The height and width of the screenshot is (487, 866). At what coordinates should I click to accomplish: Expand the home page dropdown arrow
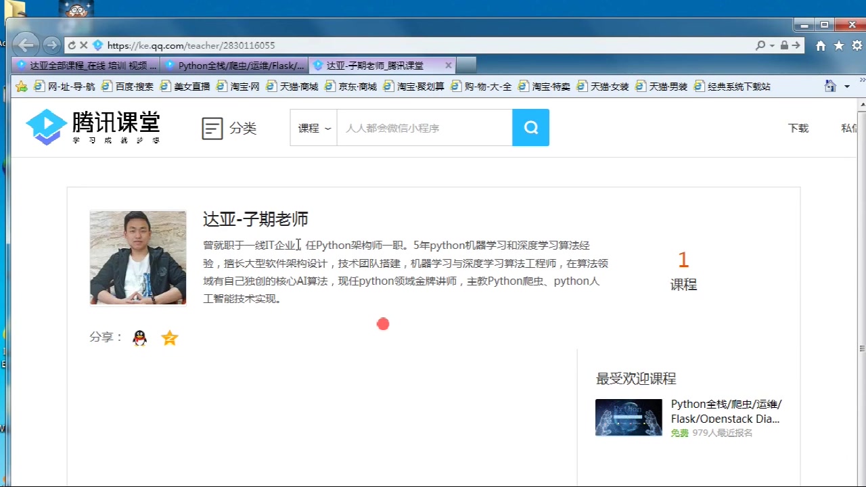[x=847, y=87]
